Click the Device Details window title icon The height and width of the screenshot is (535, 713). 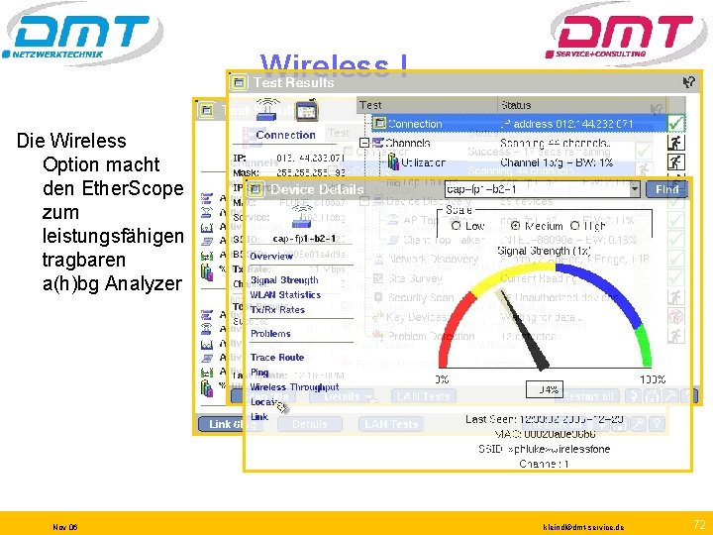[x=255, y=189]
